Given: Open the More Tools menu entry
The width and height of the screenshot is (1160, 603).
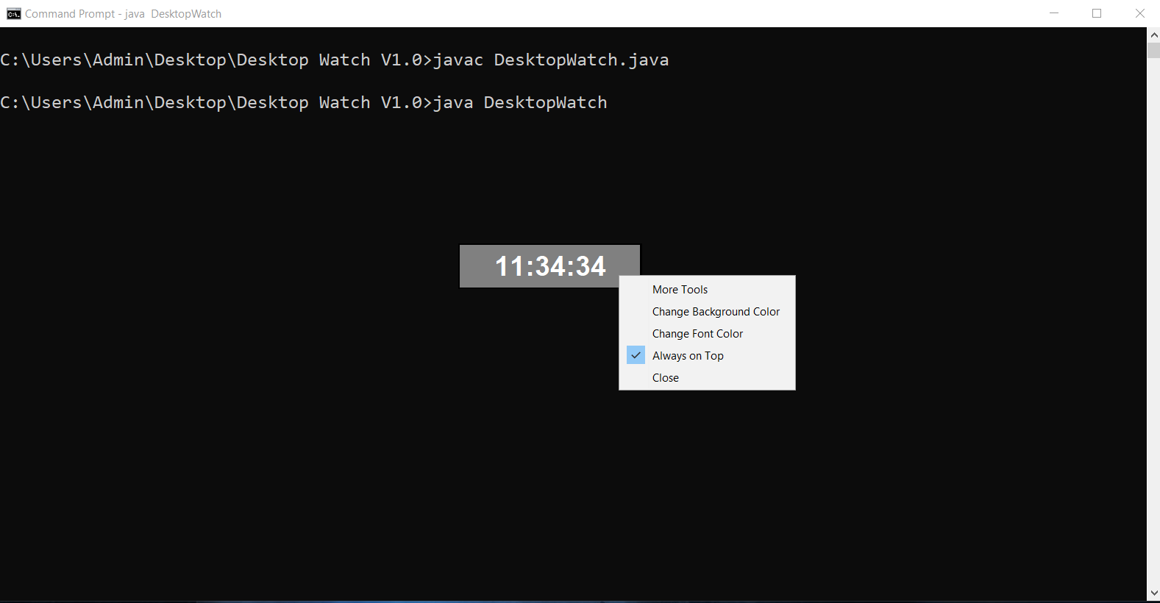Looking at the screenshot, I should (x=707, y=290).
